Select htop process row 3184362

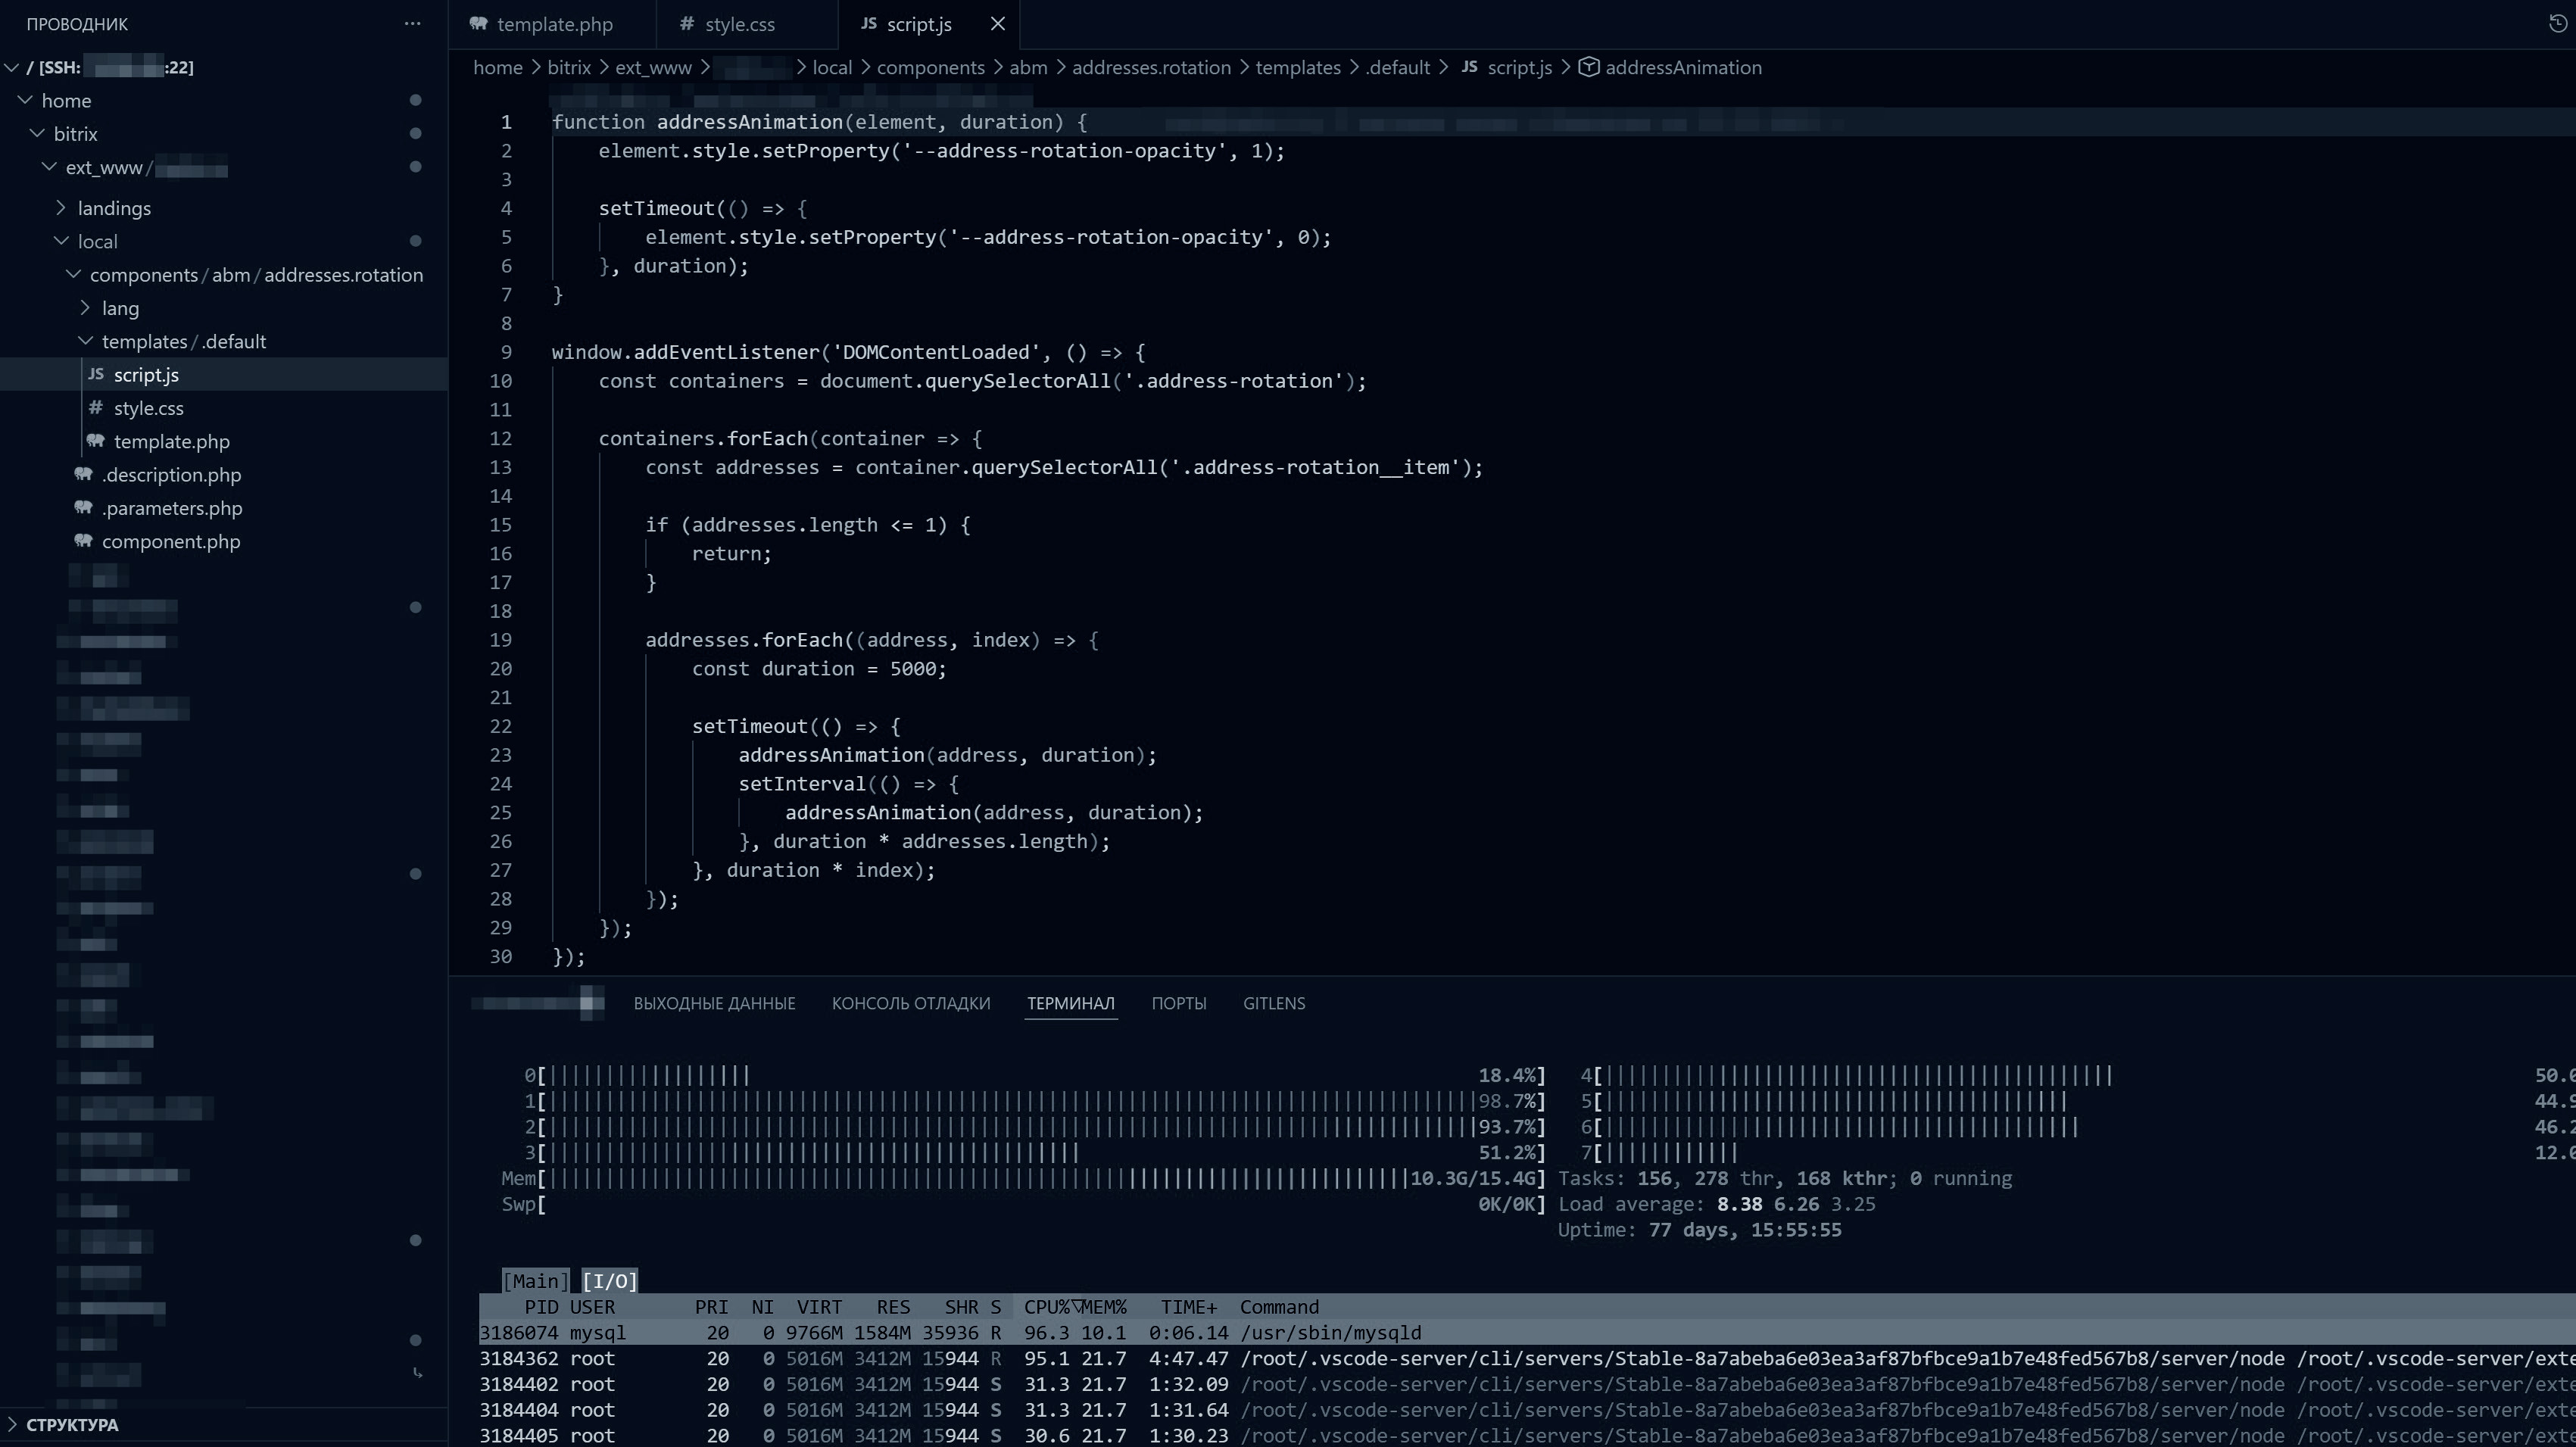coord(1527,1359)
